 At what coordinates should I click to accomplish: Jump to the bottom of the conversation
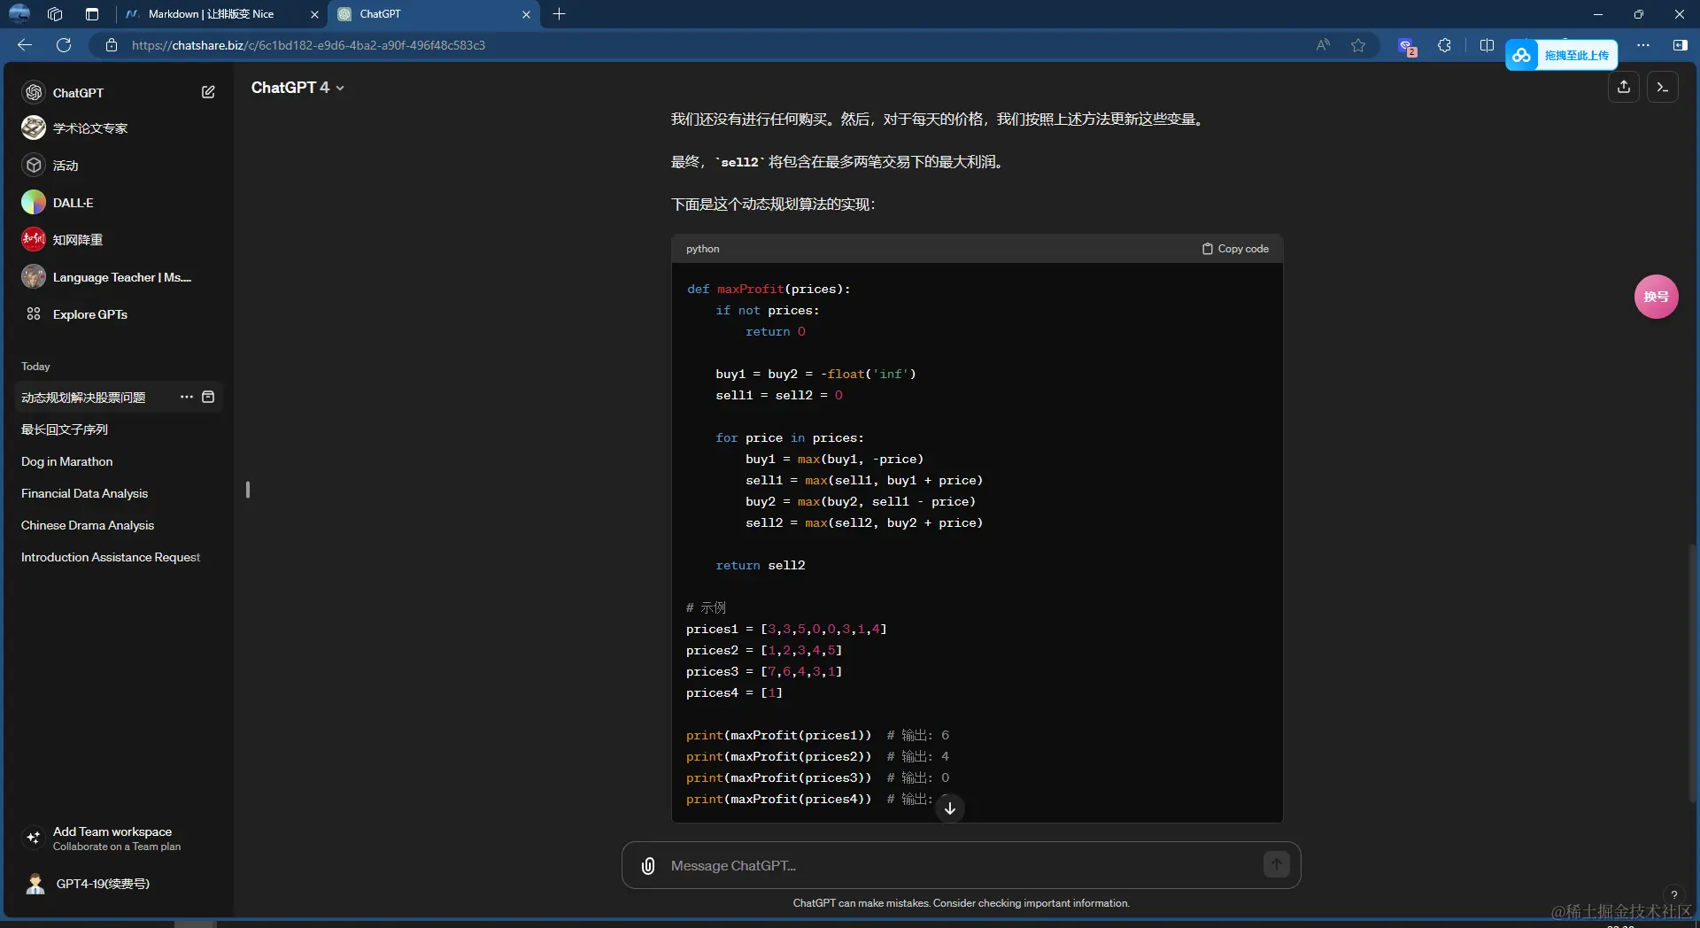pyautogui.click(x=950, y=808)
